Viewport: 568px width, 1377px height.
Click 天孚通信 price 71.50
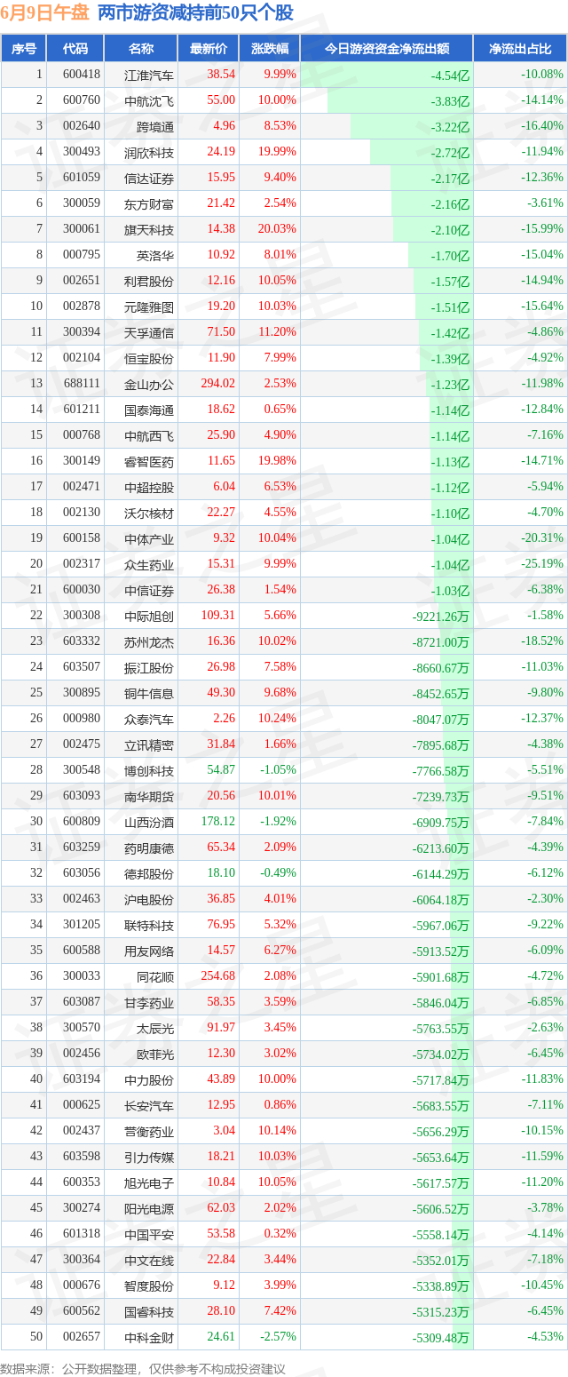(x=220, y=333)
